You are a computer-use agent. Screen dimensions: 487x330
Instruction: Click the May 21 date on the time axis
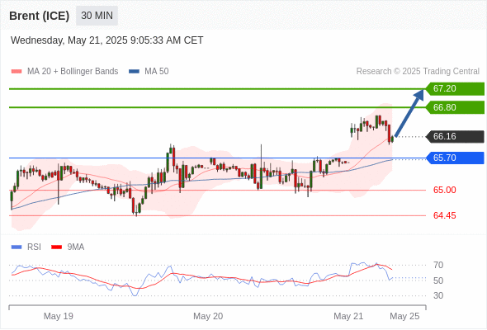pyautogui.click(x=348, y=316)
